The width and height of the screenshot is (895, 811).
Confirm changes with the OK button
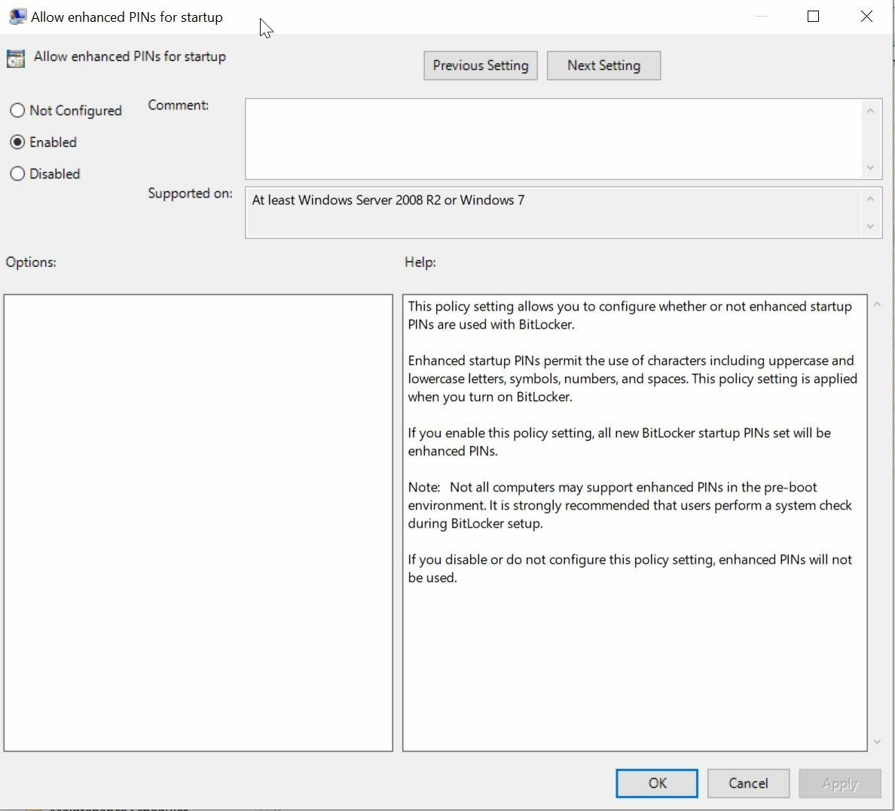coord(656,783)
